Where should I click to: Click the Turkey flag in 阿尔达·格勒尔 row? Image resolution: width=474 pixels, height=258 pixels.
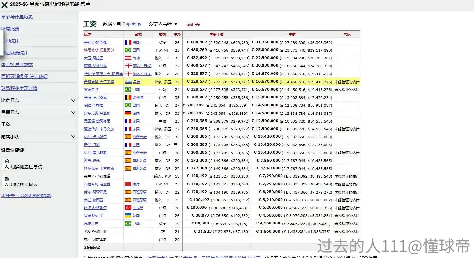coord(128,208)
